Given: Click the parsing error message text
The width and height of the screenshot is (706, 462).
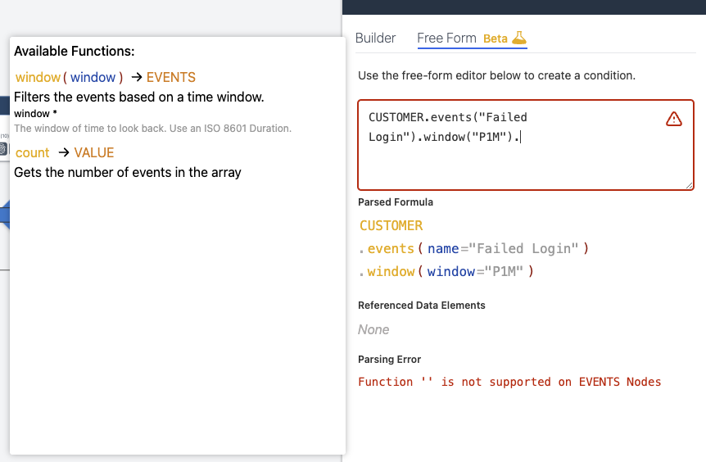Looking at the screenshot, I should pos(509,382).
